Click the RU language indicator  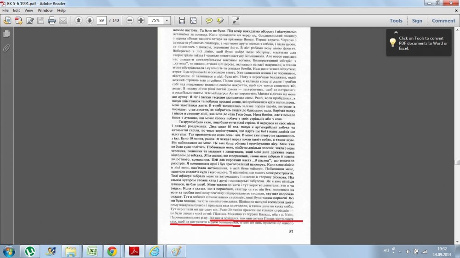coord(386,251)
